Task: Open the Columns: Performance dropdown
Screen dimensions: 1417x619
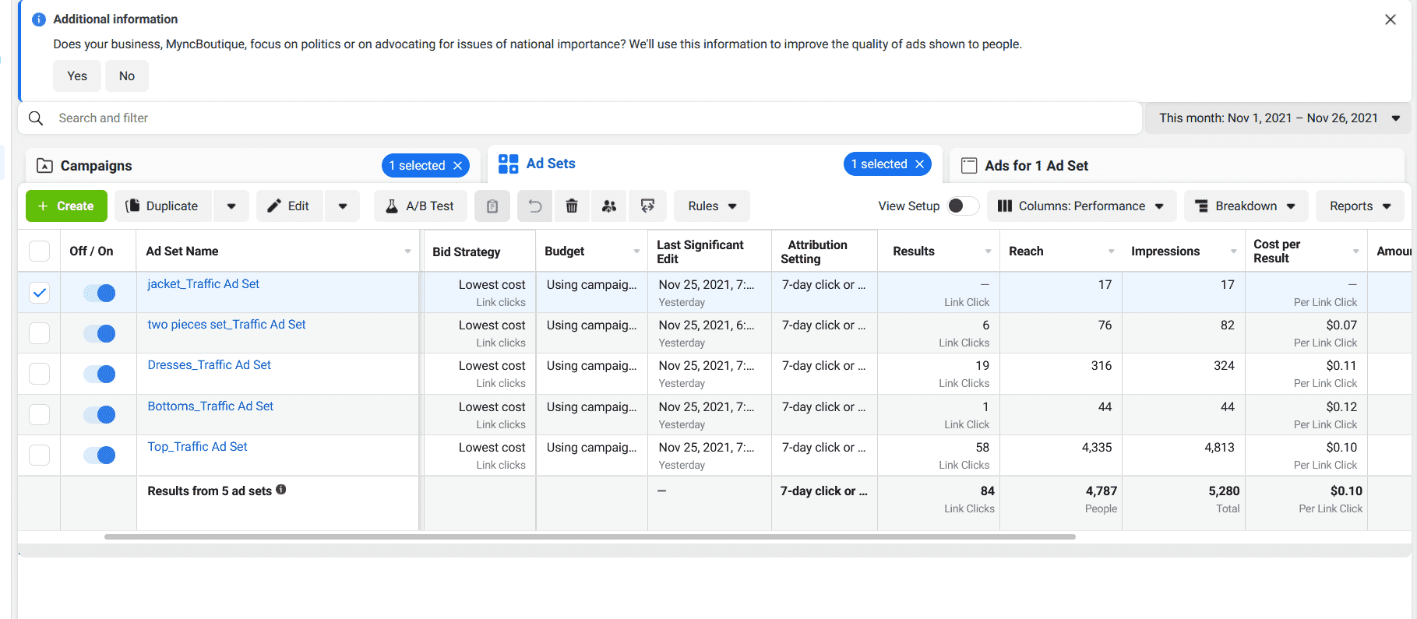Action: [x=1080, y=206]
